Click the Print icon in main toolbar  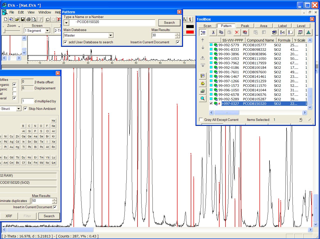click(28, 20)
